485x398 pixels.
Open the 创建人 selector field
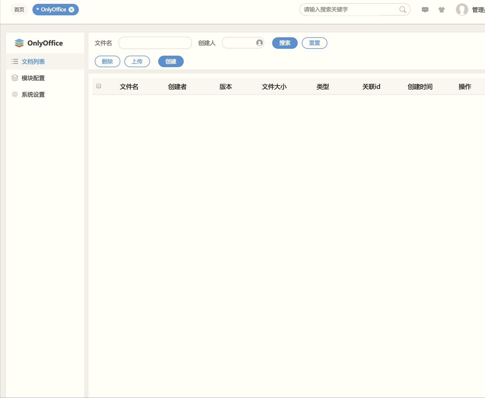[239, 43]
